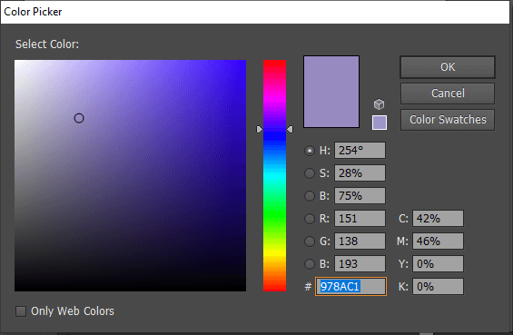Click the Cancel button
The image size is (513, 335).
tap(448, 94)
